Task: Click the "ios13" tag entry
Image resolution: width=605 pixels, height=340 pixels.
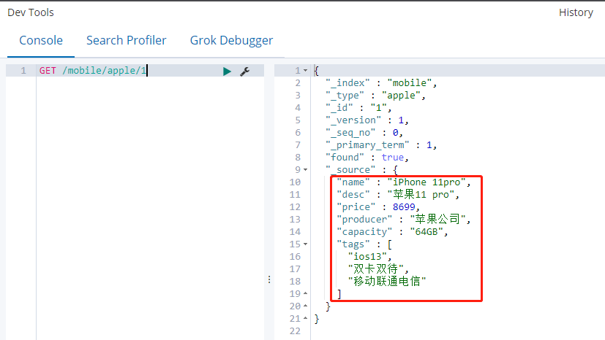Action: tap(367, 257)
